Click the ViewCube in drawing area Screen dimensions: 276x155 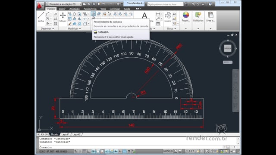228,48
